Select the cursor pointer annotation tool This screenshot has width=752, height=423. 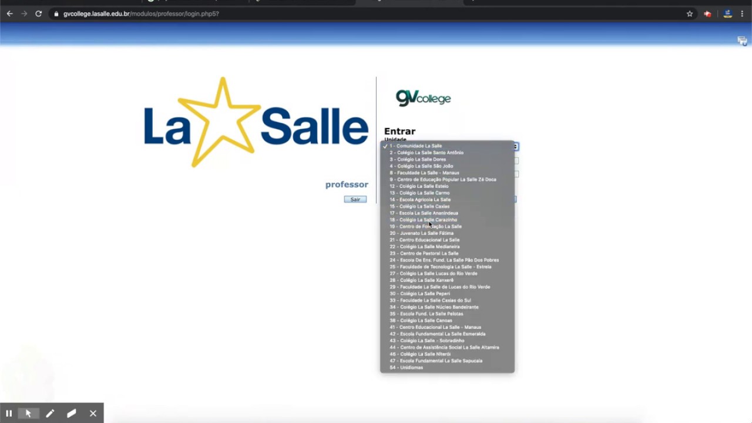[x=28, y=414]
